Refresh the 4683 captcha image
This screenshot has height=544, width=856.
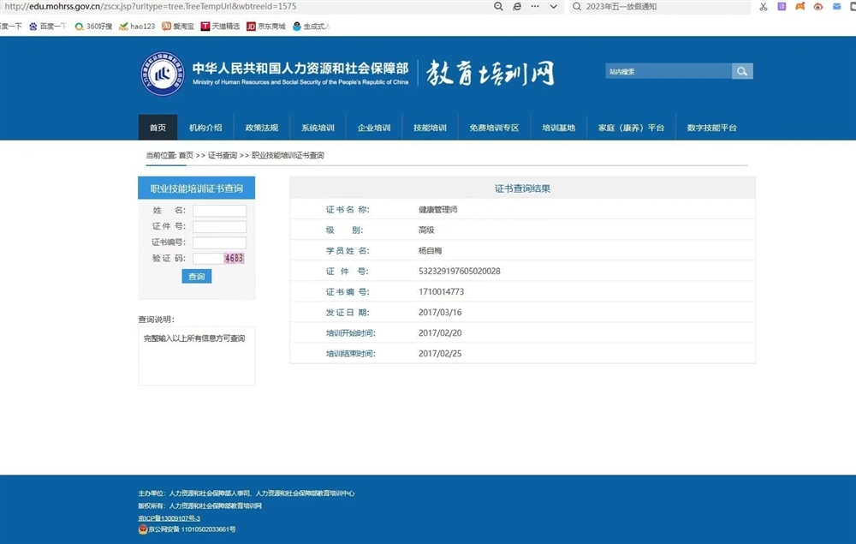pyautogui.click(x=235, y=259)
